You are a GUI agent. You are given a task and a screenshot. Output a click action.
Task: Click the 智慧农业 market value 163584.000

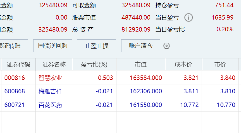click(x=146, y=78)
